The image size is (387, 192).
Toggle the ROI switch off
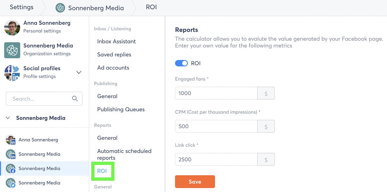click(181, 63)
